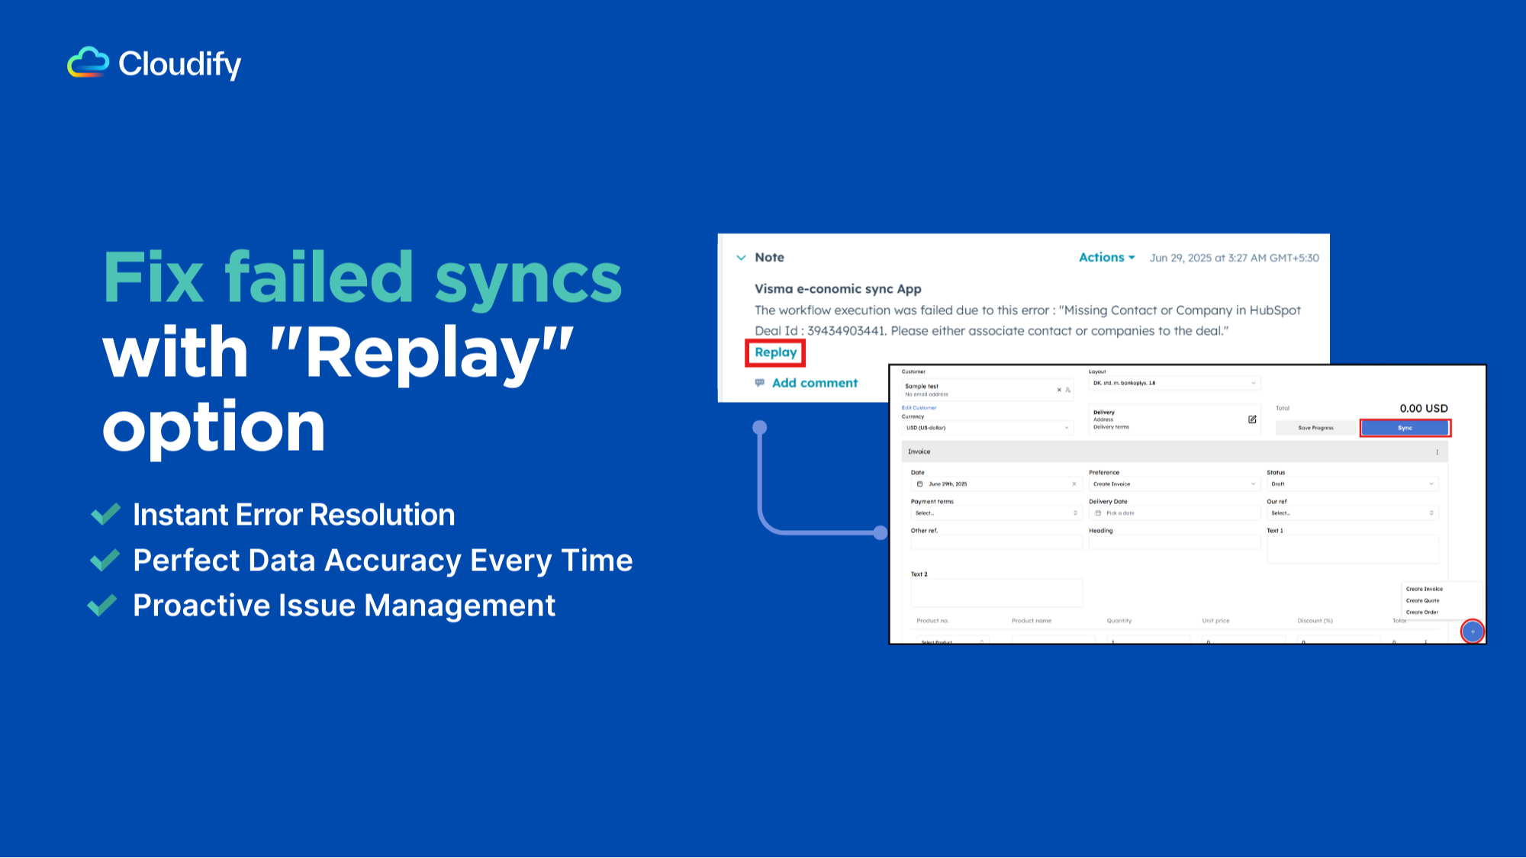Click the Text 2 text area
1526x858 pixels.
(x=996, y=593)
